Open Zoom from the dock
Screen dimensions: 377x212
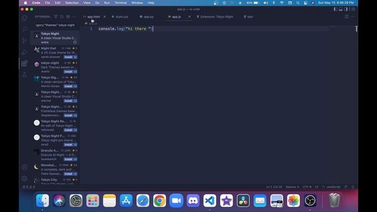(176, 200)
